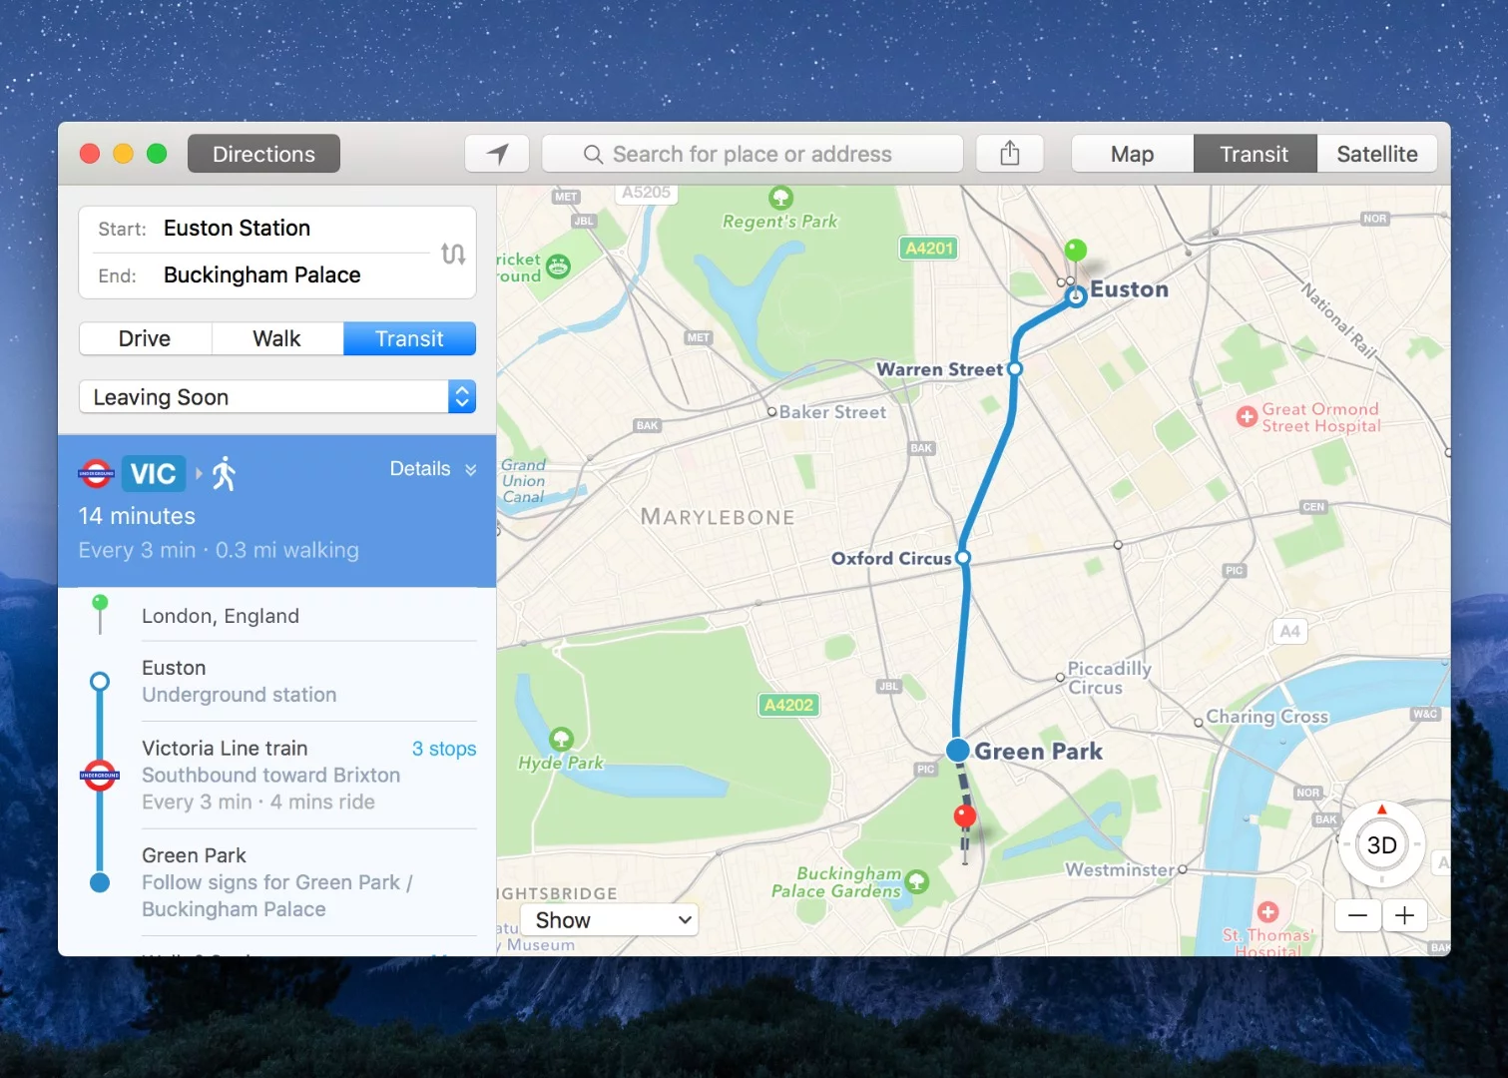Image resolution: width=1508 pixels, height=1078 pixels.
Task: Click the zoom out minus control
Action: [x=1357, y=915]
